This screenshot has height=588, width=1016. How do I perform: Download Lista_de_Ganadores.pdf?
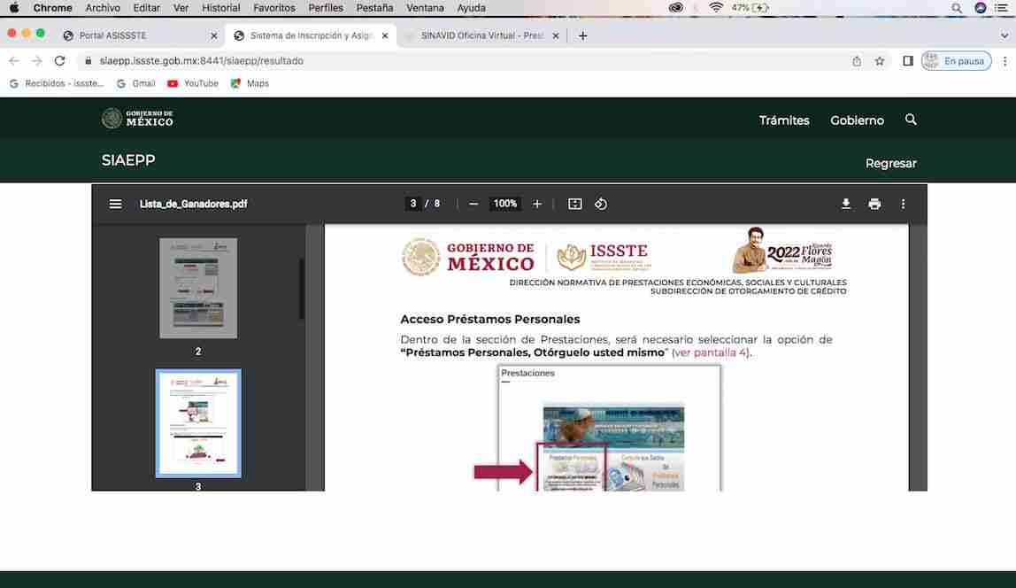click(x=845, y=204)
